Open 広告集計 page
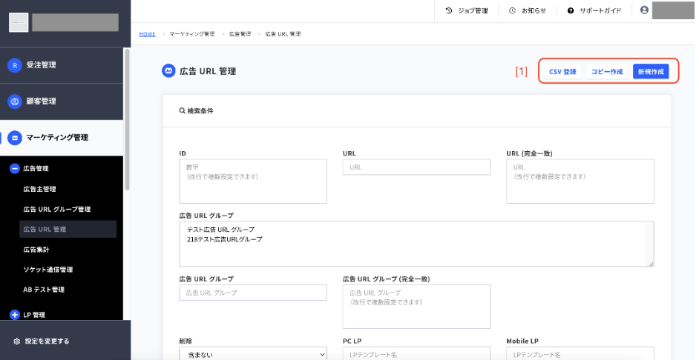 (36, 250)
